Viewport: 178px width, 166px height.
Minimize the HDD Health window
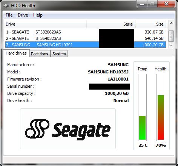142,4
